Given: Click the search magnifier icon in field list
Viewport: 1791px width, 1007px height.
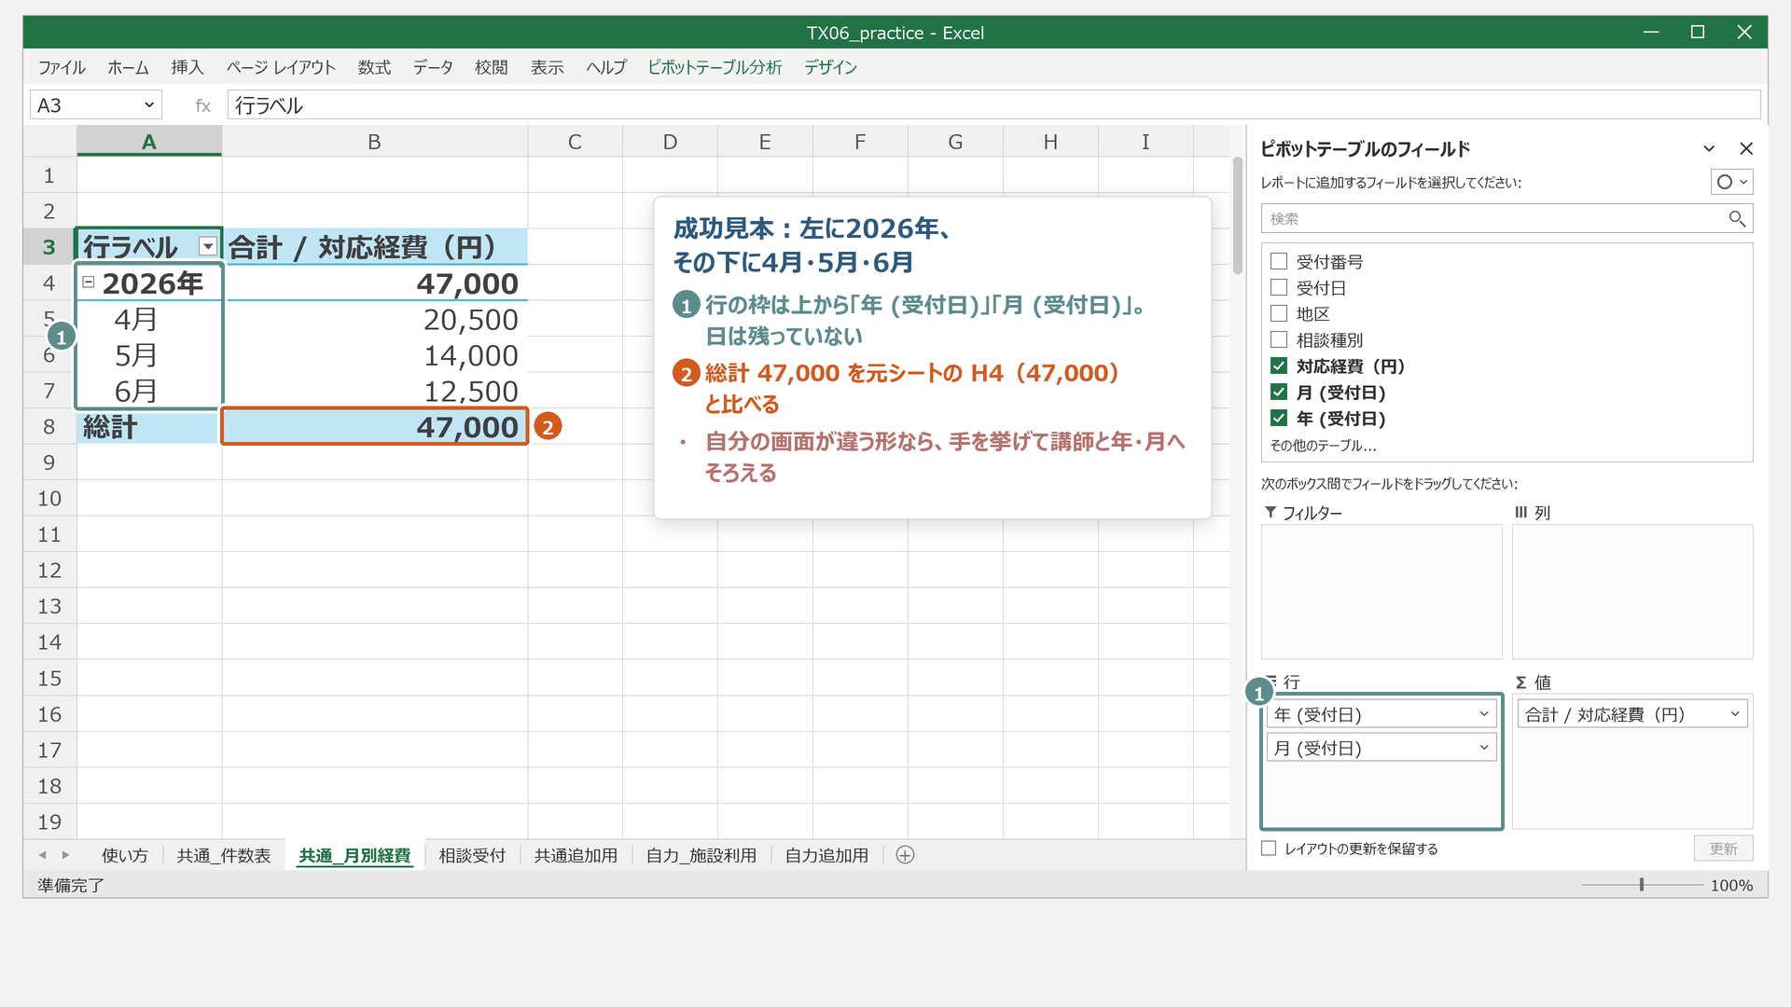Looking at the screenshot, I should (x=1736, y=218).
